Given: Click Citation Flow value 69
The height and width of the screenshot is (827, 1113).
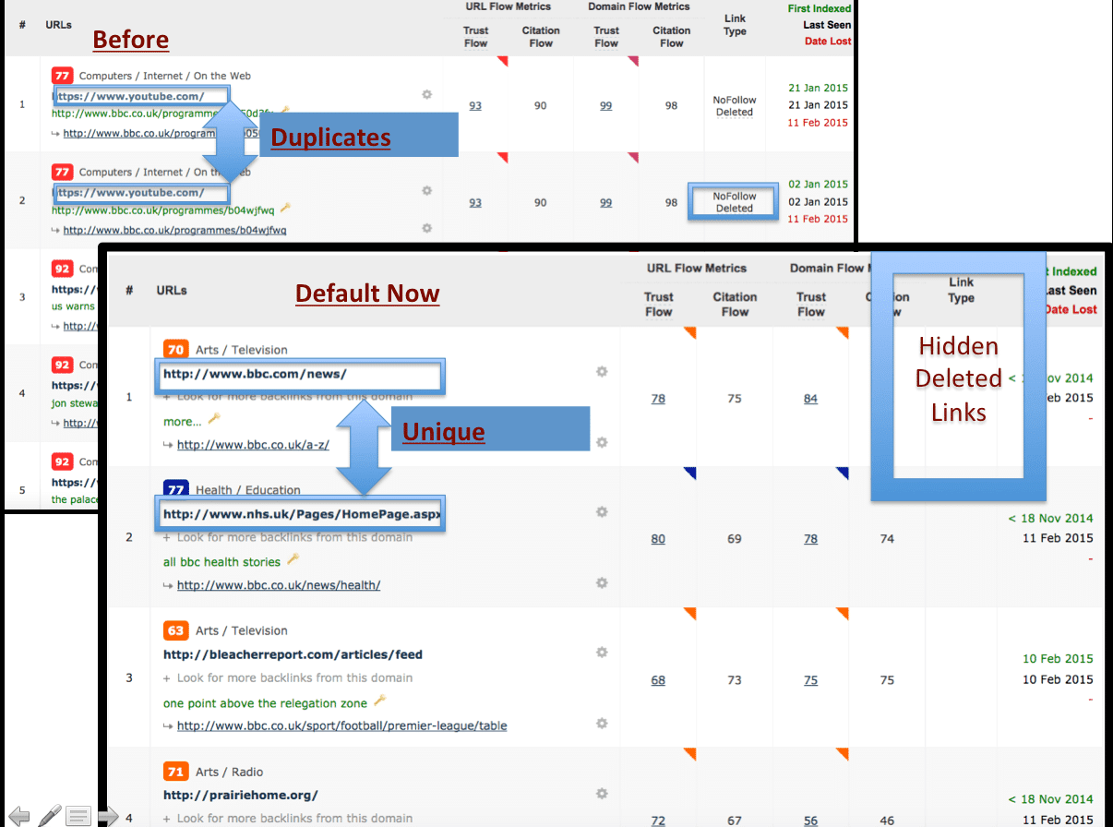Looking at the screenshot, I should click(x=735, y=539).
